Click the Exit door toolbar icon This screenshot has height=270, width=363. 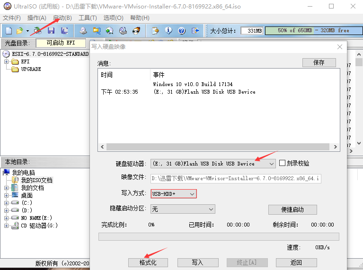[195, 31]
